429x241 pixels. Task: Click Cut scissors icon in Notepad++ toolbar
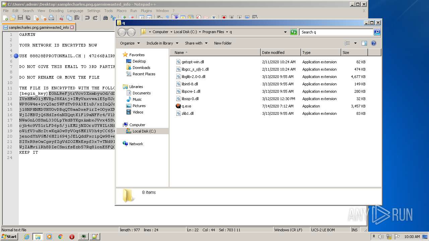tap(62, 18)
